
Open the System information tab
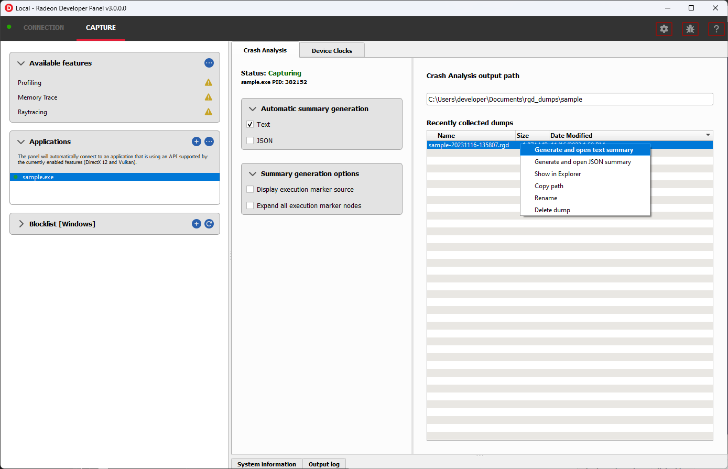pyautogui.click(x=267, y=464)
